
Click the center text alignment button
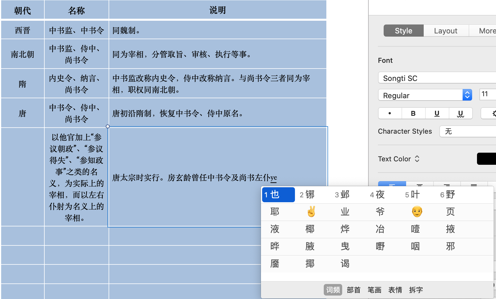(x=419, y=184)
